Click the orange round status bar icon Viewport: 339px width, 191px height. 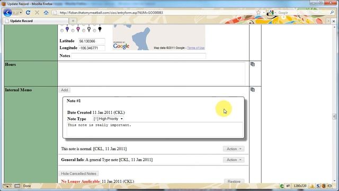pyautogui.click(x=324, y=186)
